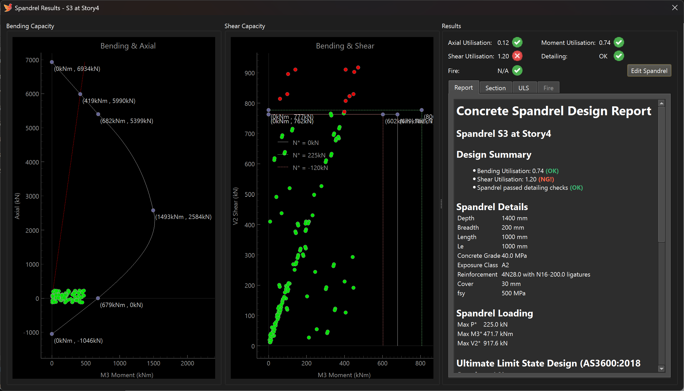Click the Reinforcement 4N28.0 with N16-200.0 ligatures row
The width and height of the screenshot is (684, 391).
[524, 274]
